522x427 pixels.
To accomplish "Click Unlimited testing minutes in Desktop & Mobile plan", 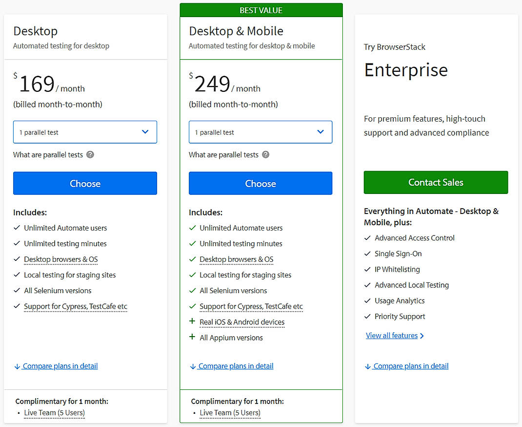I will coord(241,244).
